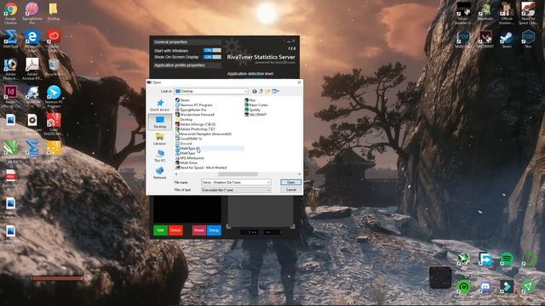The image size is (545, 306).
Task: Open Steam desktop shortcut at top right
Action: click(507, 38)
